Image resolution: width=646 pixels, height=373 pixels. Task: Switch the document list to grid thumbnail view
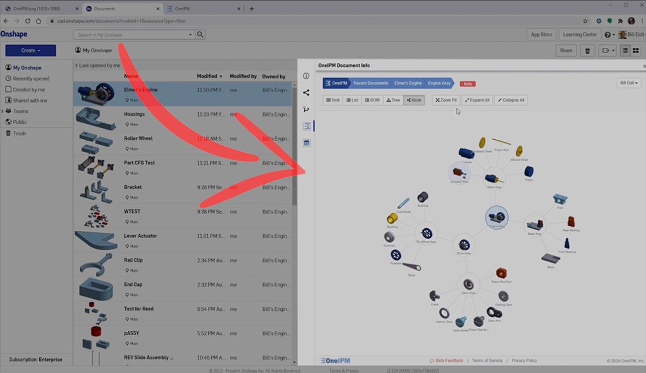pos(637,50)
